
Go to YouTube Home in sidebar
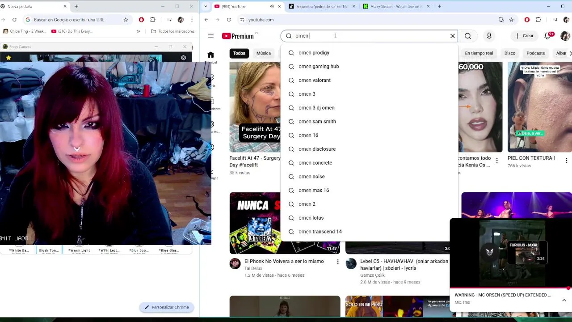point(210,55)
